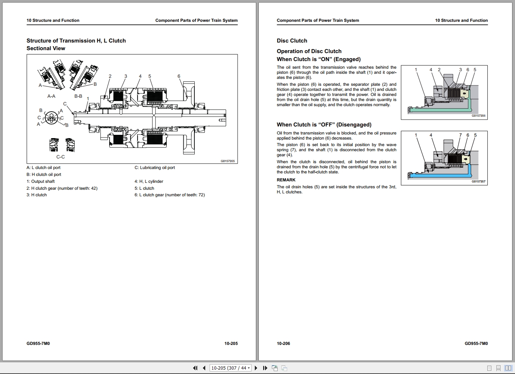The image size is (515, 374).
Task: Go to the previous page
Action: (204, 368)
